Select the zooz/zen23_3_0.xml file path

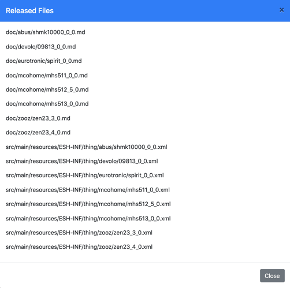[79, 233]
